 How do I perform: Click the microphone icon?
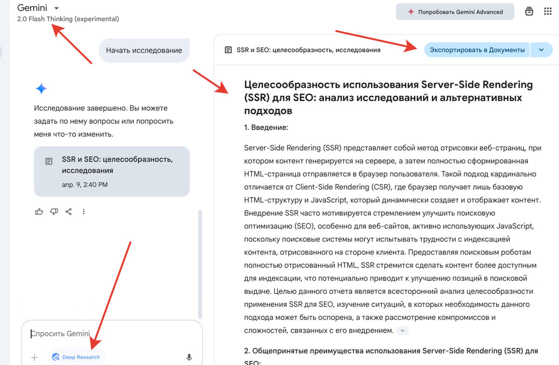[x=189, y=358]
